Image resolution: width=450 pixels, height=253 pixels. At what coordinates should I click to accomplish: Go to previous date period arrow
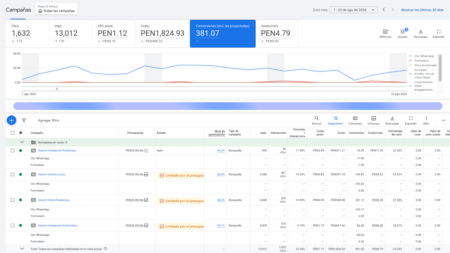384,10
